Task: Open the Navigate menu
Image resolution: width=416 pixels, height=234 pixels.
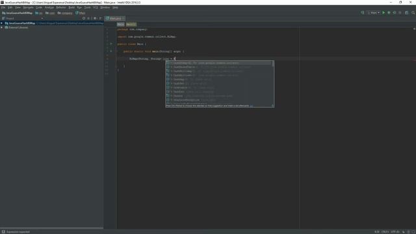Action: tap(28, 7)
